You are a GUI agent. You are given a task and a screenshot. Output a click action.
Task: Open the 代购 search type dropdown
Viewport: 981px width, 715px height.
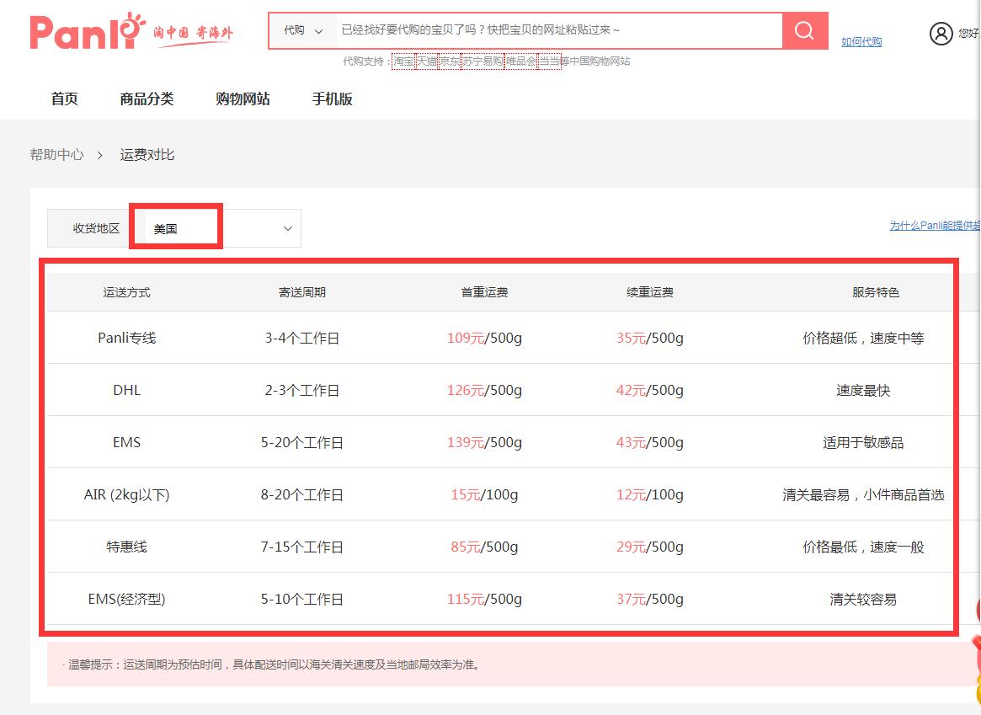303,31
